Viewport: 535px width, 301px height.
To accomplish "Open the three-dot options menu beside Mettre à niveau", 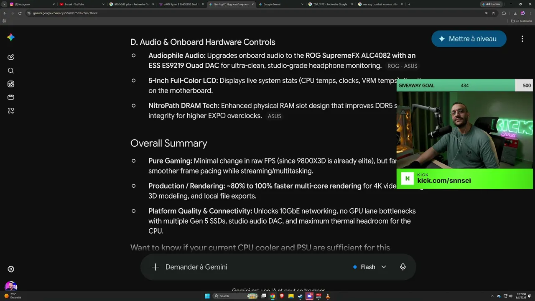I will pos(522,39).
